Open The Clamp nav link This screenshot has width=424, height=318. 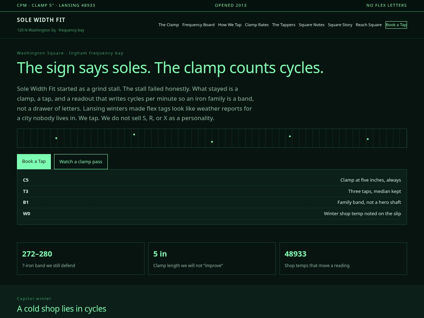pyautogui.click(x=169, y=25)
